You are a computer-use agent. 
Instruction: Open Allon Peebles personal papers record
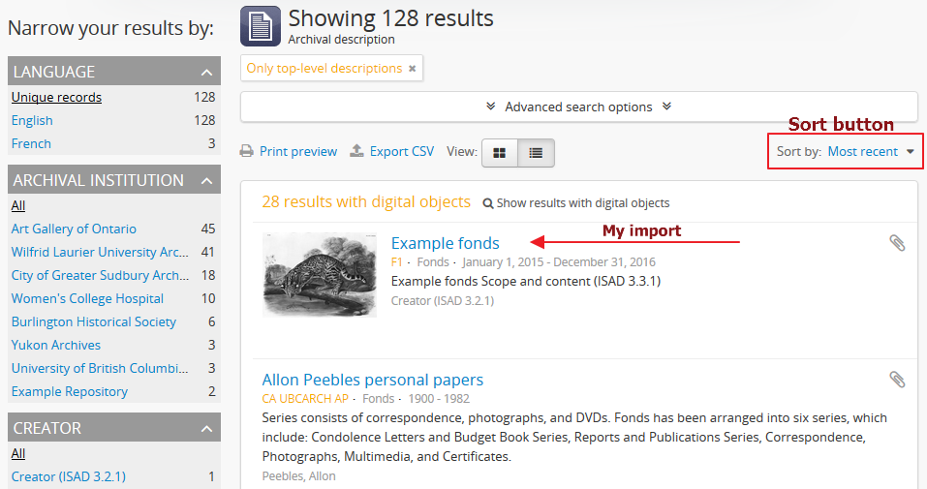pos(372,380)
